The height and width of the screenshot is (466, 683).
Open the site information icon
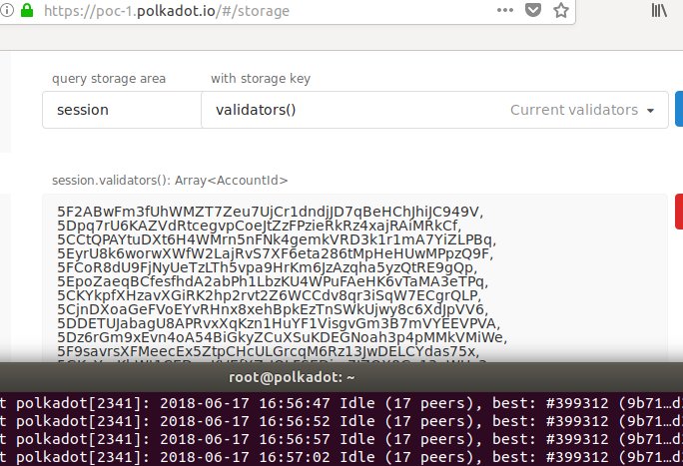7,10
